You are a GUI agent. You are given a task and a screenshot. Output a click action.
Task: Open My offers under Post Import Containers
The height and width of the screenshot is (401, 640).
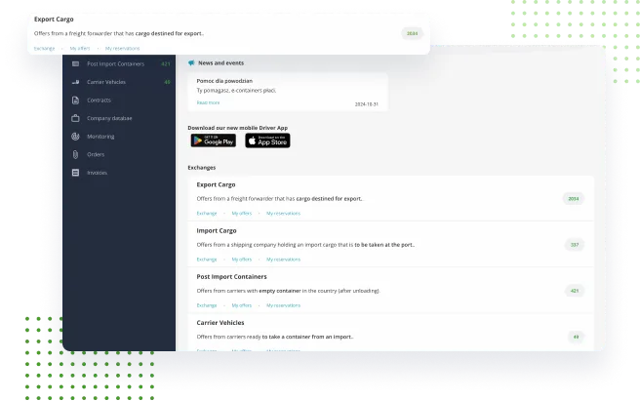pos(241,305)
